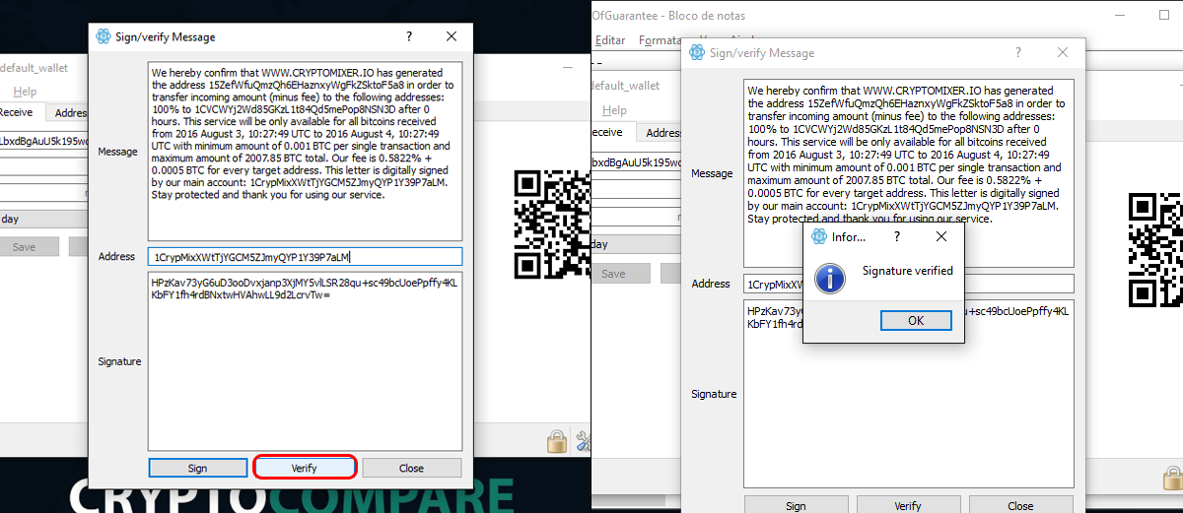1183x513 pixels.
Task: Click the QR code in left wallet window
Action: coord(552,225)
